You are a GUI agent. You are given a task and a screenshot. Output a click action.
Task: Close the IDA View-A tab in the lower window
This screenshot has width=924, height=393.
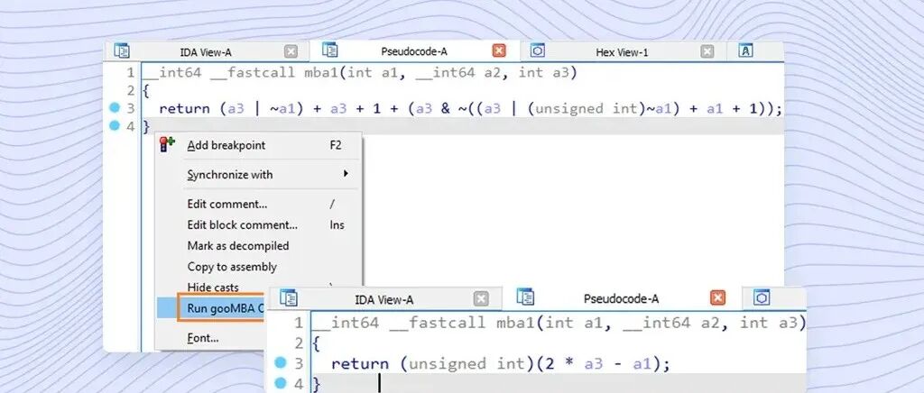pyautogui.click(x=482, y=299)
